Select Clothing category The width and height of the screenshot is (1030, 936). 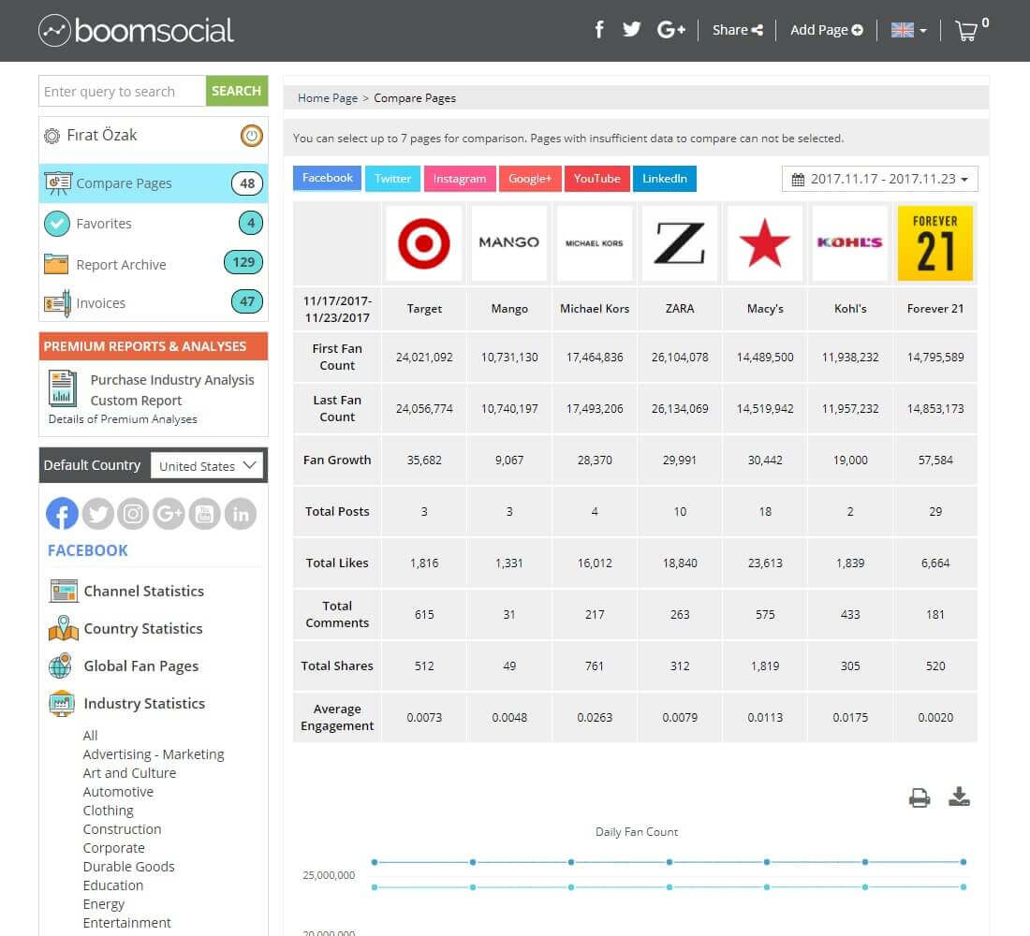click(x=109, y=811)
